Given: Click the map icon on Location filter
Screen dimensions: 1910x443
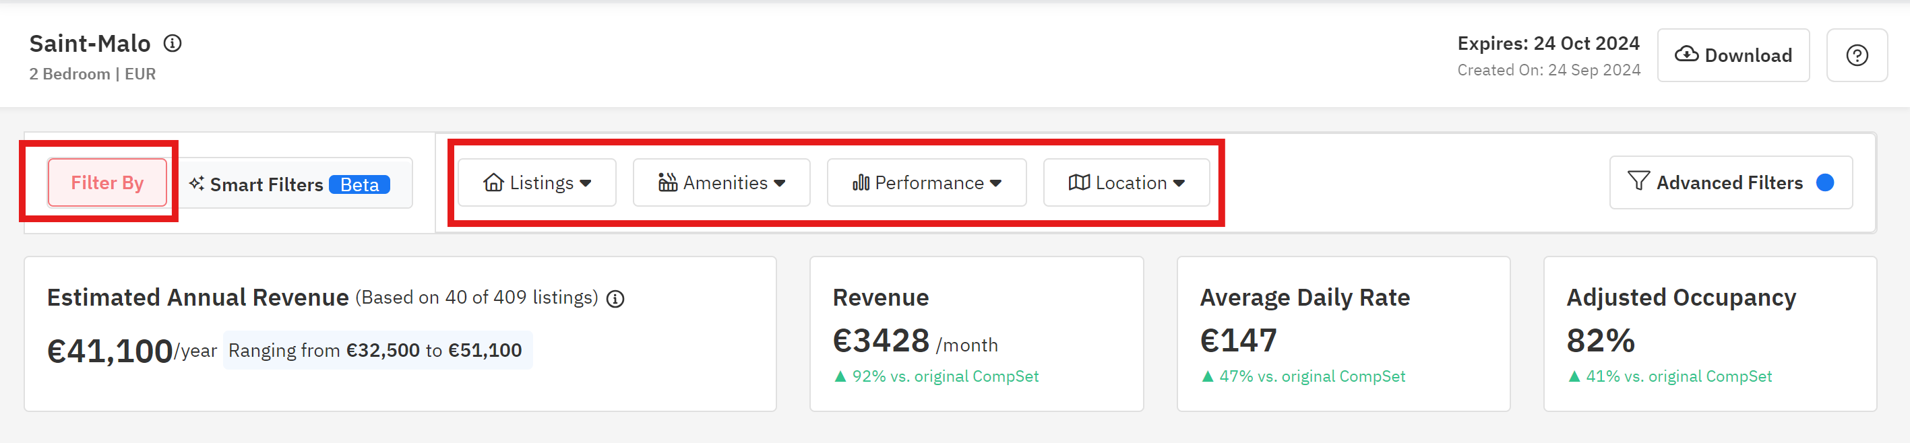Looking at the screenshot, I should point(1079,182).
